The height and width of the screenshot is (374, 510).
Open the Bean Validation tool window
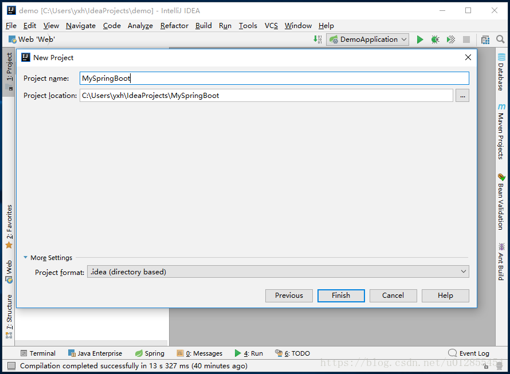[501, 202]
